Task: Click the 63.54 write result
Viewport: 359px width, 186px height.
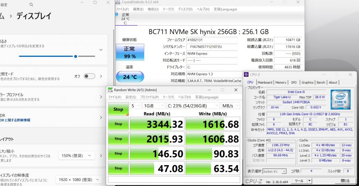Action: tap(213, 168)
